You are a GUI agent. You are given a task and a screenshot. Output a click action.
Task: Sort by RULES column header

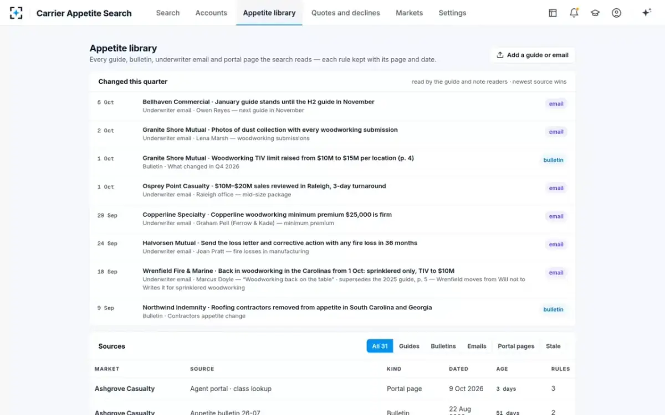(x=560, y=369)
